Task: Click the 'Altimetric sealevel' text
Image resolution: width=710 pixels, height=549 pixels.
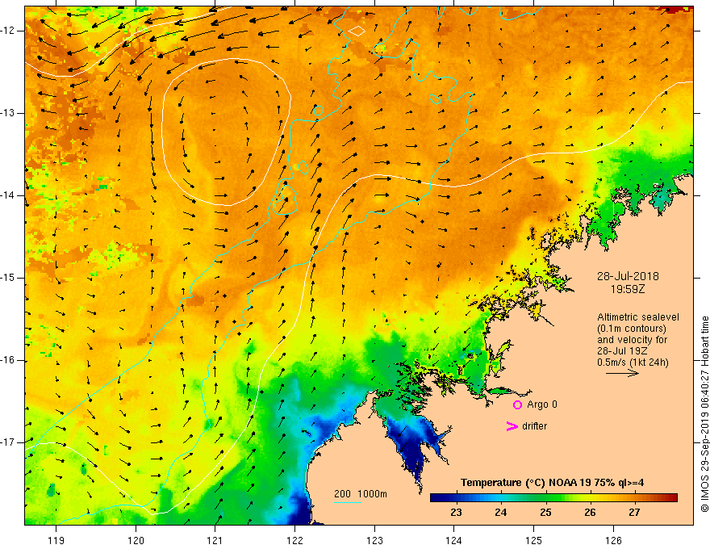Action: coord(638,317)
